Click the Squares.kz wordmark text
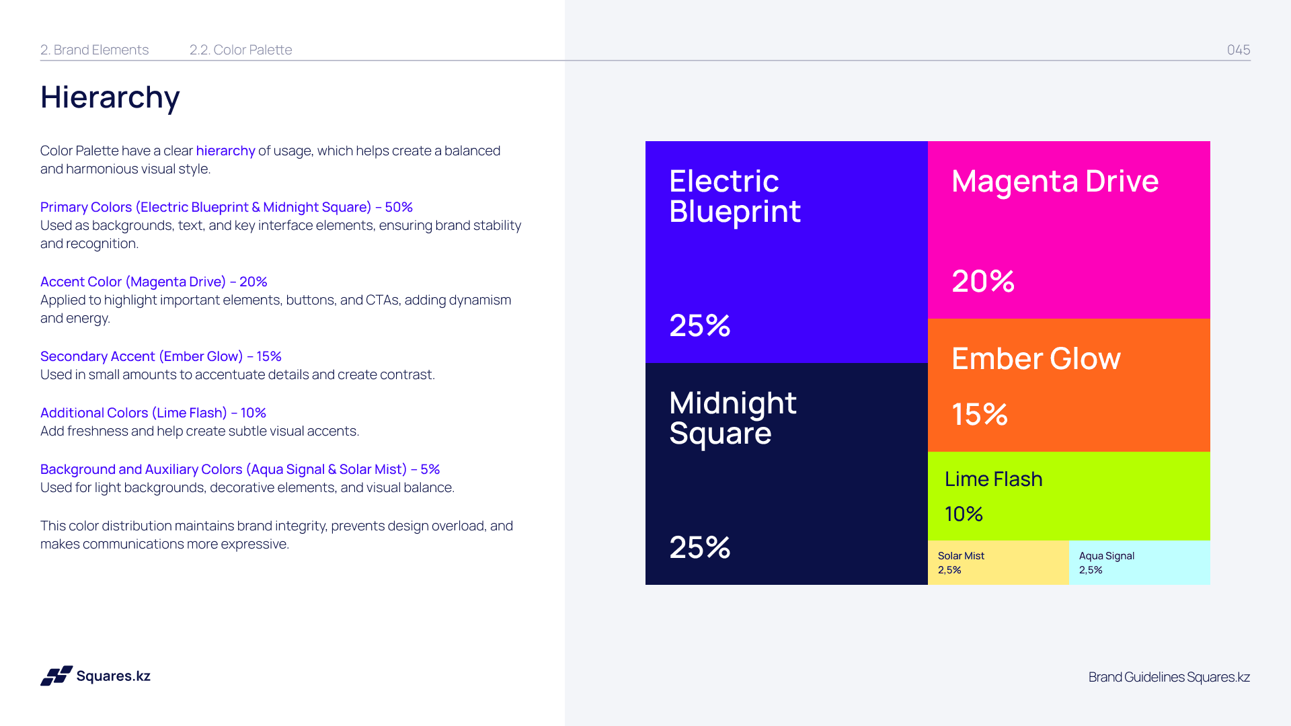Viewport: 1291px width, 726px height. (x=114, y=676)
